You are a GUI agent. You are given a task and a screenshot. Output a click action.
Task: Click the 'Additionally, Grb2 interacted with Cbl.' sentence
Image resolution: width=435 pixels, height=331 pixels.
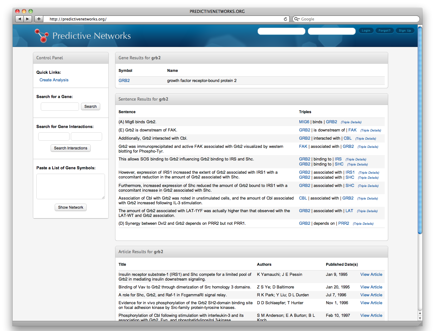pyautogui.click(x=153, y=138)
